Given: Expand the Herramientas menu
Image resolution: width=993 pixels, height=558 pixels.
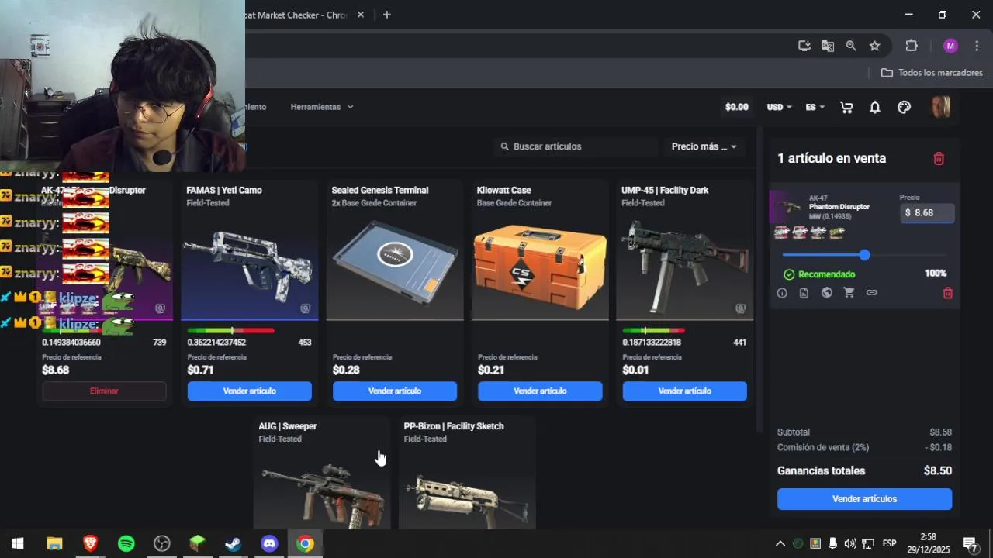Looking at the screenshot, I should click(x=322, y=107).
